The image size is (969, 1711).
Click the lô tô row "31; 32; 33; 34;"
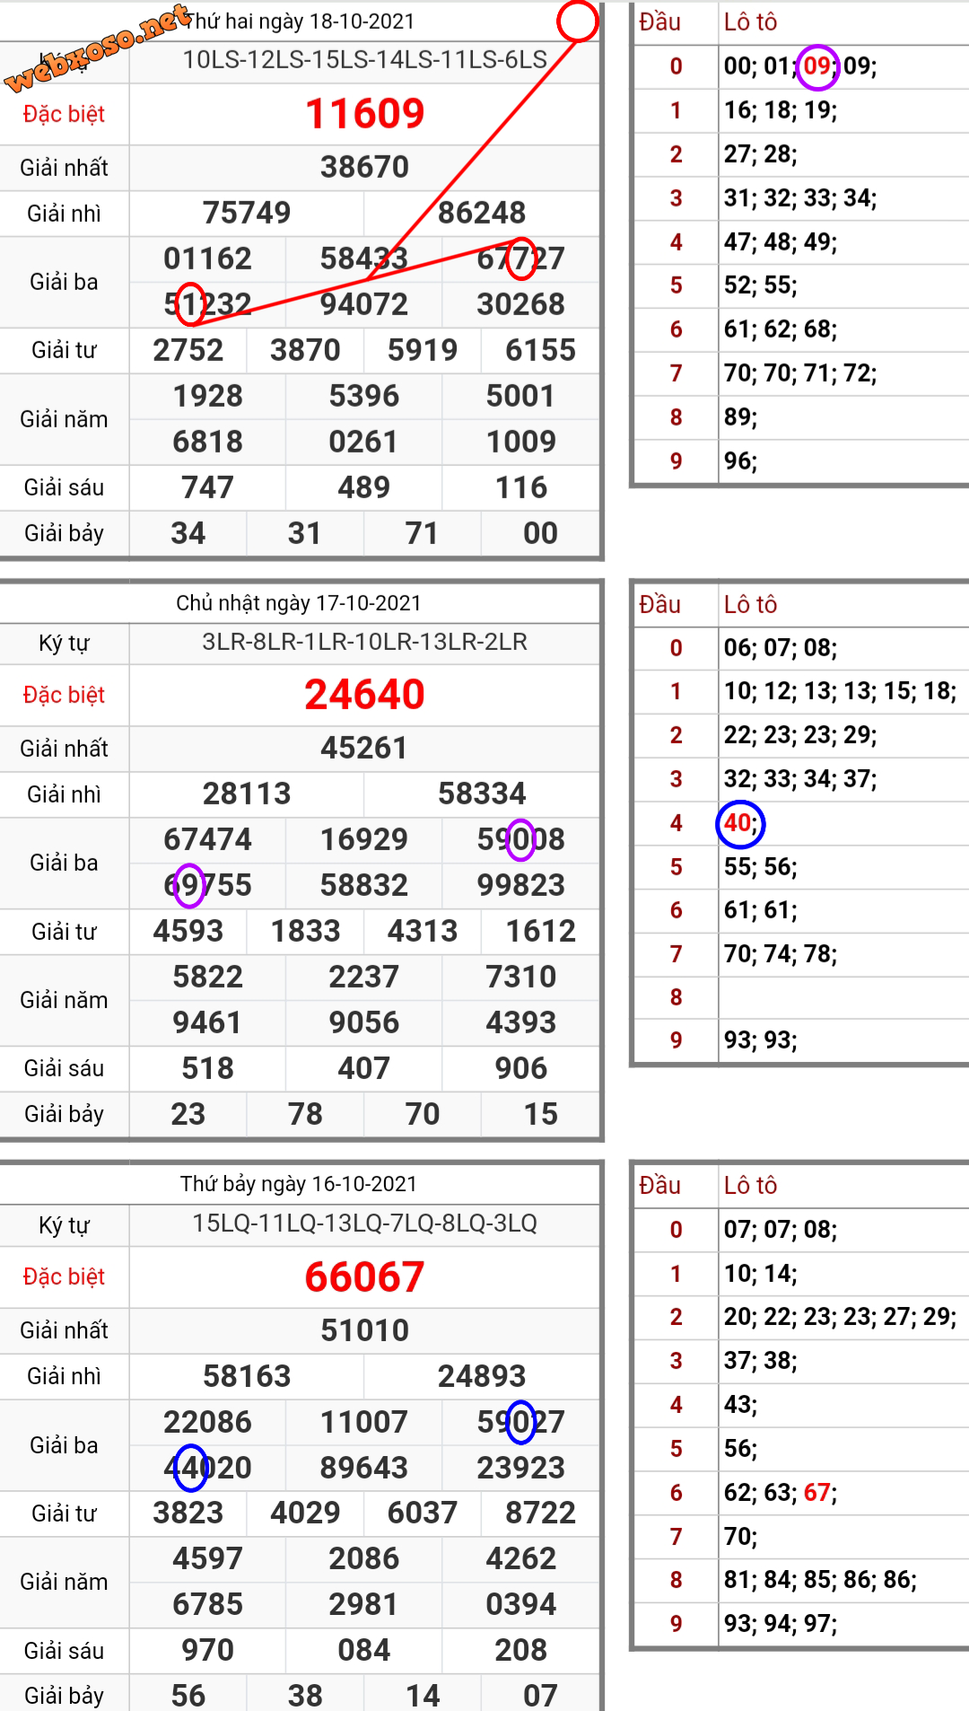(800, 198)
